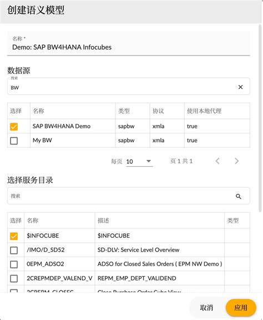The image size is (263, 320).
Task: Open the per-page 10 dropdown
Action: click(139, 162)
